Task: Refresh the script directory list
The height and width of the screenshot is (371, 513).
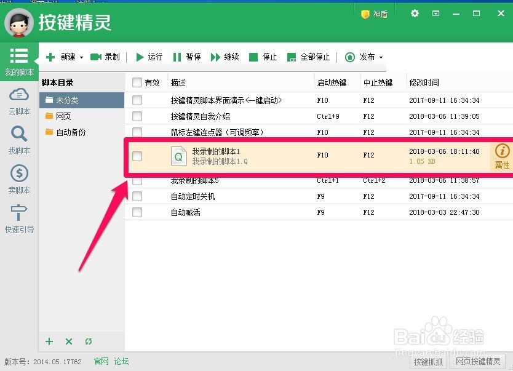Action: [89, 341]
